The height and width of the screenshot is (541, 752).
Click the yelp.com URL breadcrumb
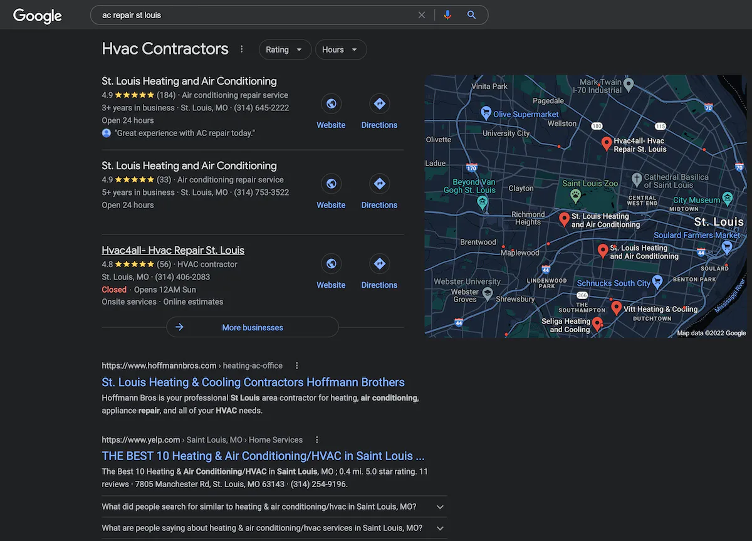point(202,439)
